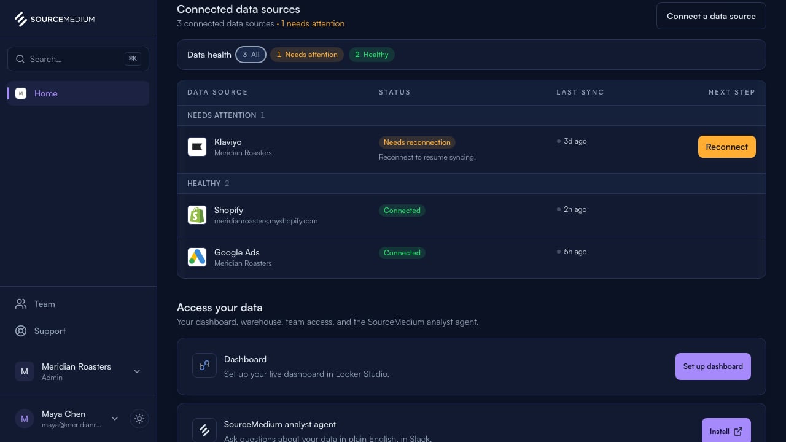Select the Shopify row name
786x442 pixels.
tap(228, 210)
